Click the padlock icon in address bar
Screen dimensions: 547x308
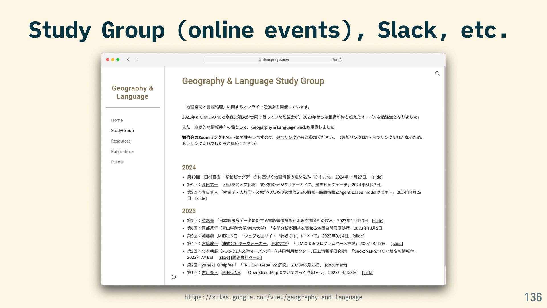[x=260, y=60]
